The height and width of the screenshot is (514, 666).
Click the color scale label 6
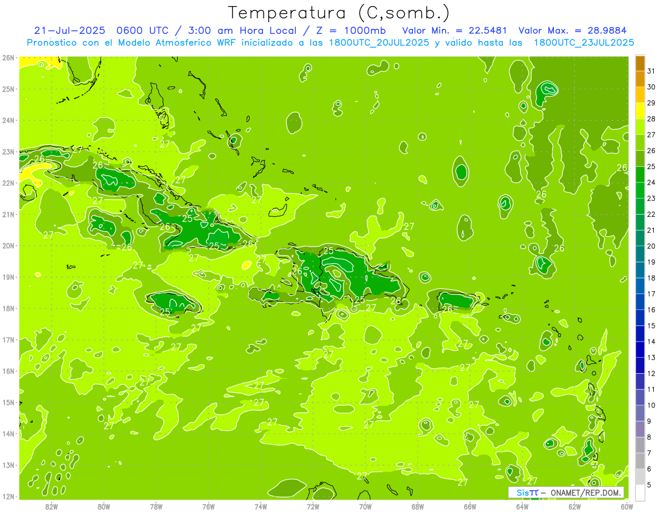tap(649, 469)
